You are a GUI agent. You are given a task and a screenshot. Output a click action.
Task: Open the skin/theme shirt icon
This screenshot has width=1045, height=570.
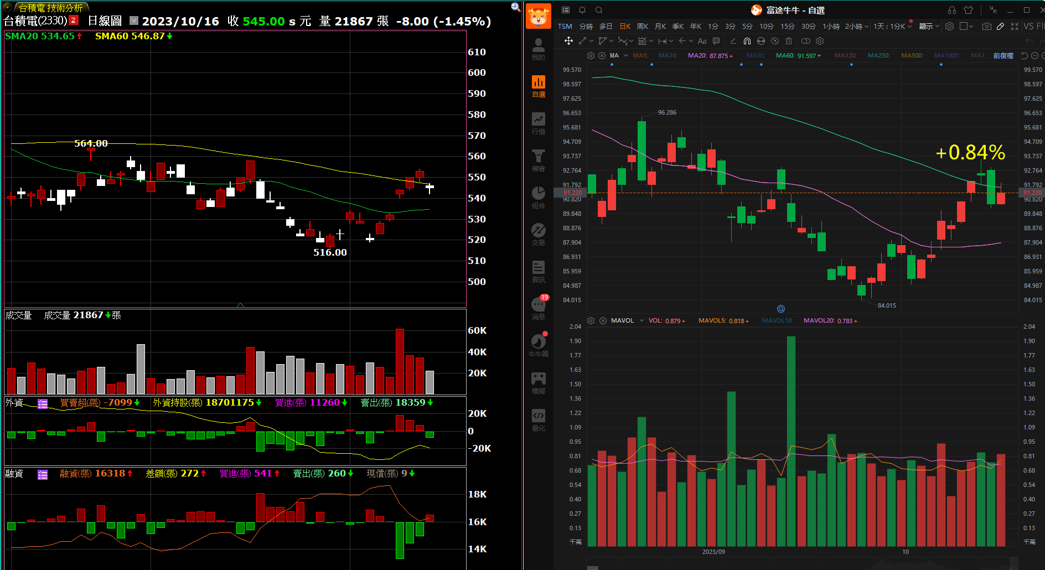(x=968, y=10)
